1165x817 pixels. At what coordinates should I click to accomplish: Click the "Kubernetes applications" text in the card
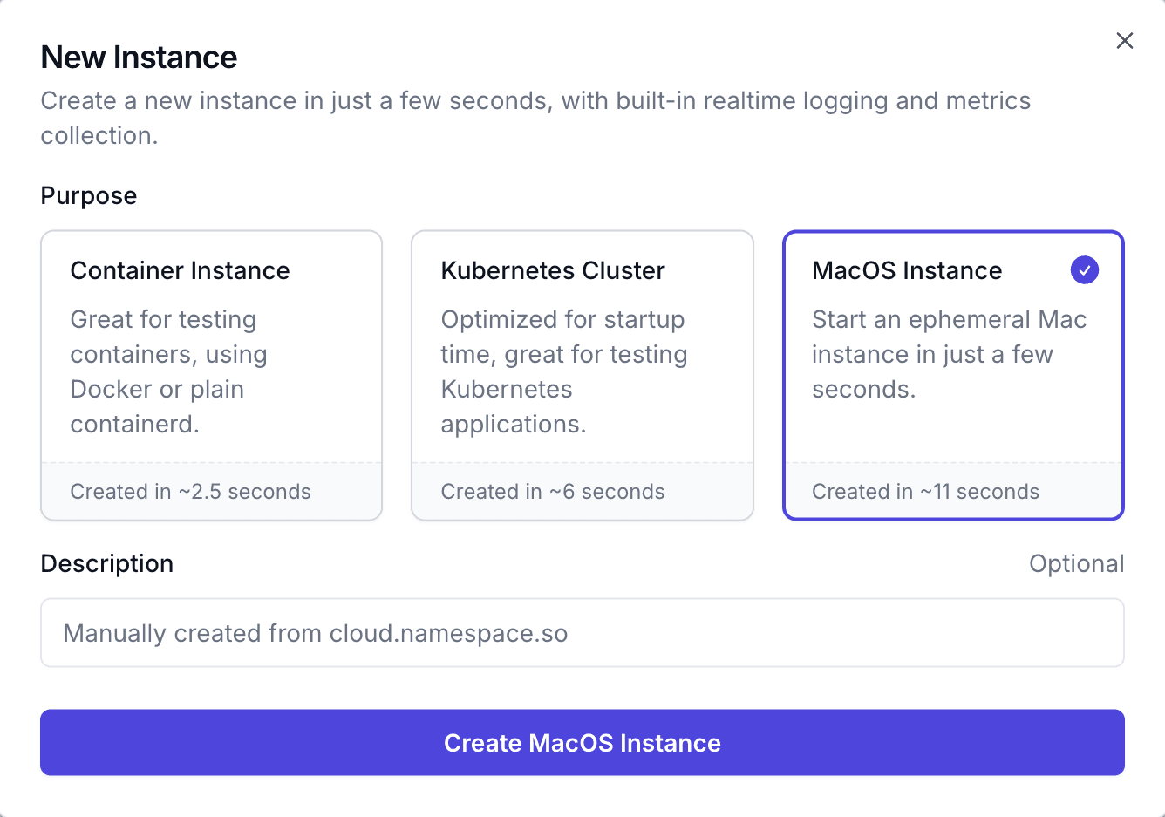pyautogui.click(x=513, y=406)
